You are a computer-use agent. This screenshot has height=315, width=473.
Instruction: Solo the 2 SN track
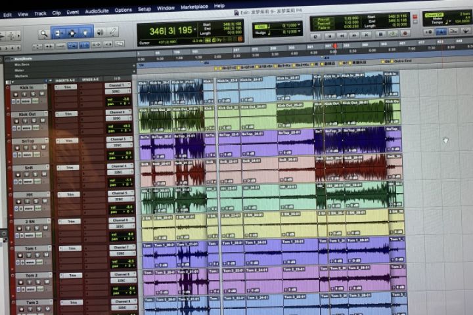[x=37, y=228]
